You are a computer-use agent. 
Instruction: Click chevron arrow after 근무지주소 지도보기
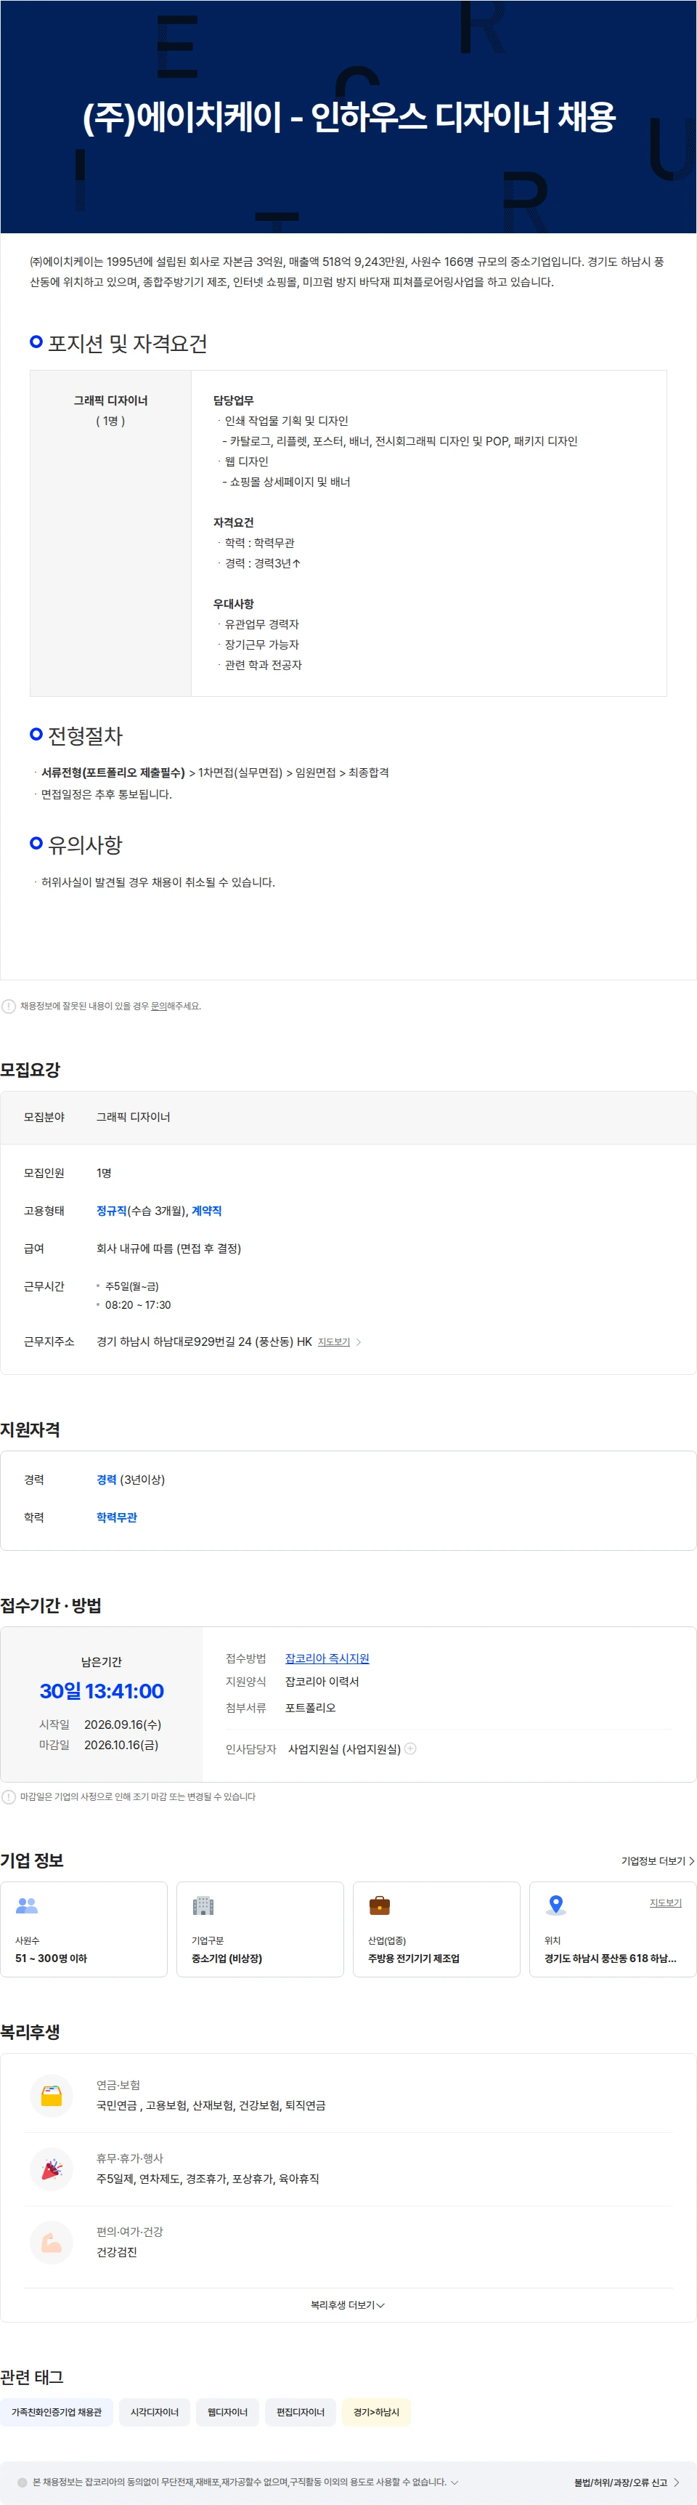coord(359,1342)
